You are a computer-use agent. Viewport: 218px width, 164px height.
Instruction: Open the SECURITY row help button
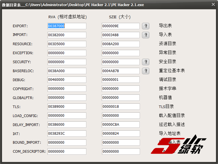[146, 62]
